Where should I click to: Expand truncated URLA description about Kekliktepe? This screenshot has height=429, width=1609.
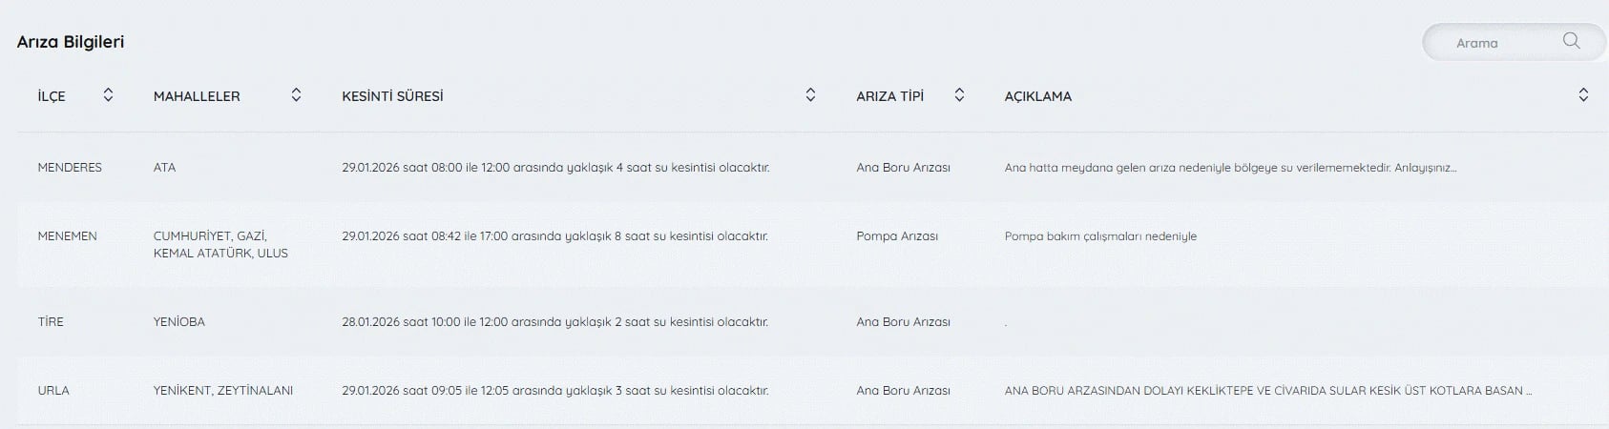[x=1267, y=391]
